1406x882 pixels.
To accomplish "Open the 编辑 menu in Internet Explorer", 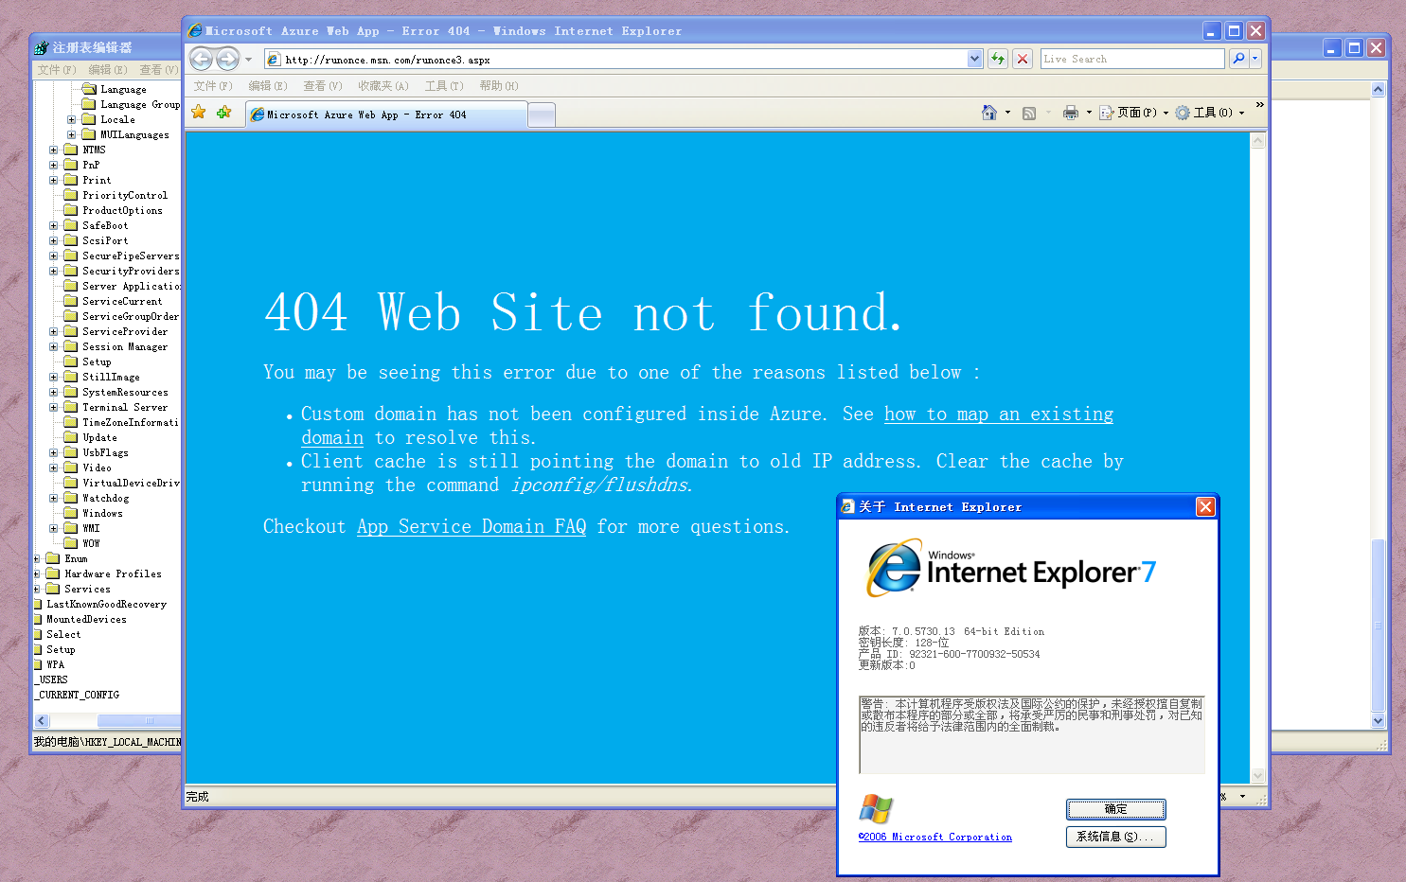I will (x=268, y=86).
